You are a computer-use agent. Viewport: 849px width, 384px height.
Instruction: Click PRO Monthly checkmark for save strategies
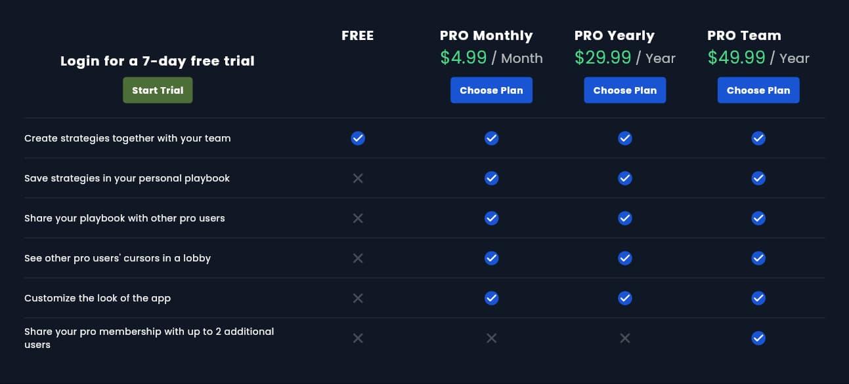[491, 178]
